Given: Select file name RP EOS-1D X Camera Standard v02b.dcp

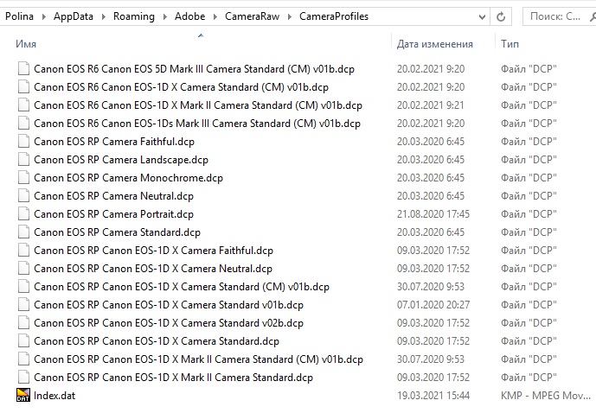Looking at the screenshot, I should point(169,323).
